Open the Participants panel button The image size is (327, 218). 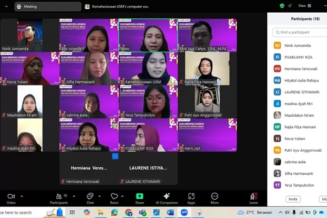click(x=59, y=199)
